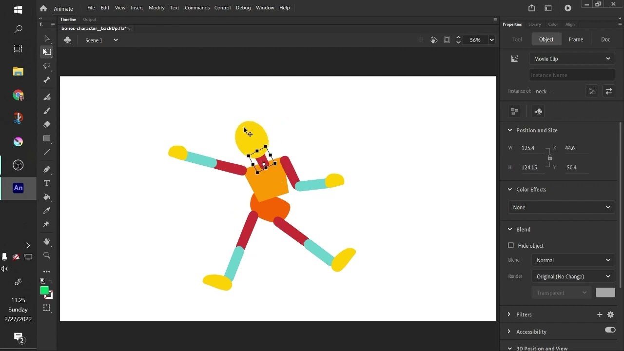Select the Line tool

pos(47,152)
